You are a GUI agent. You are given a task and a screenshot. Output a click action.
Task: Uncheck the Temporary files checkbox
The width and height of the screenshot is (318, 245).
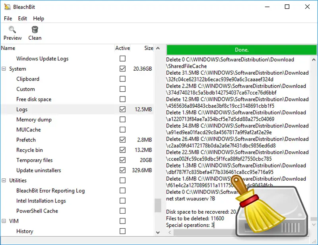coord(122,160)
